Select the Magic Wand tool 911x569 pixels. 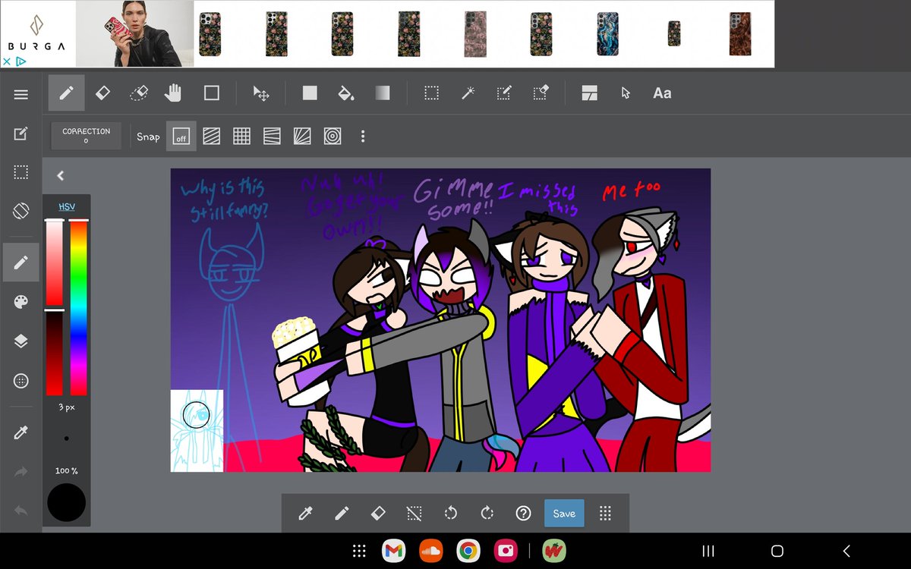tap(468, 93)
